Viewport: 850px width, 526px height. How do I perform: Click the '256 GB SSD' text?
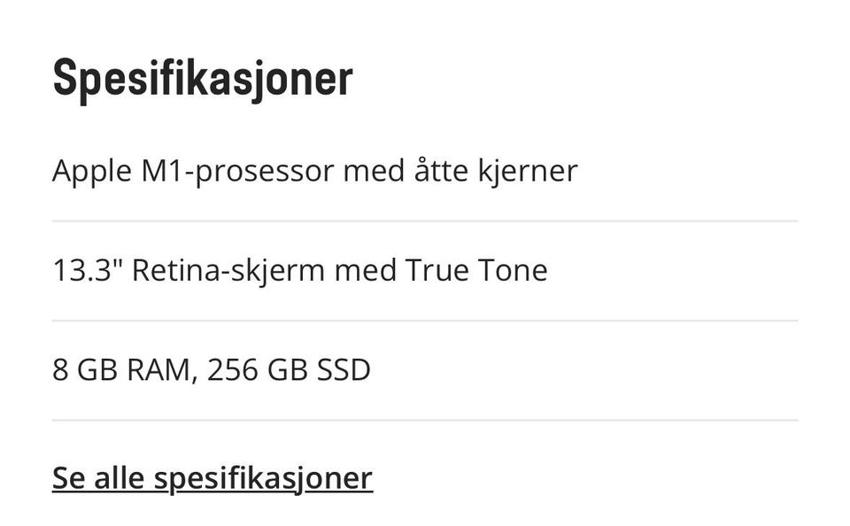click(289, 369)
